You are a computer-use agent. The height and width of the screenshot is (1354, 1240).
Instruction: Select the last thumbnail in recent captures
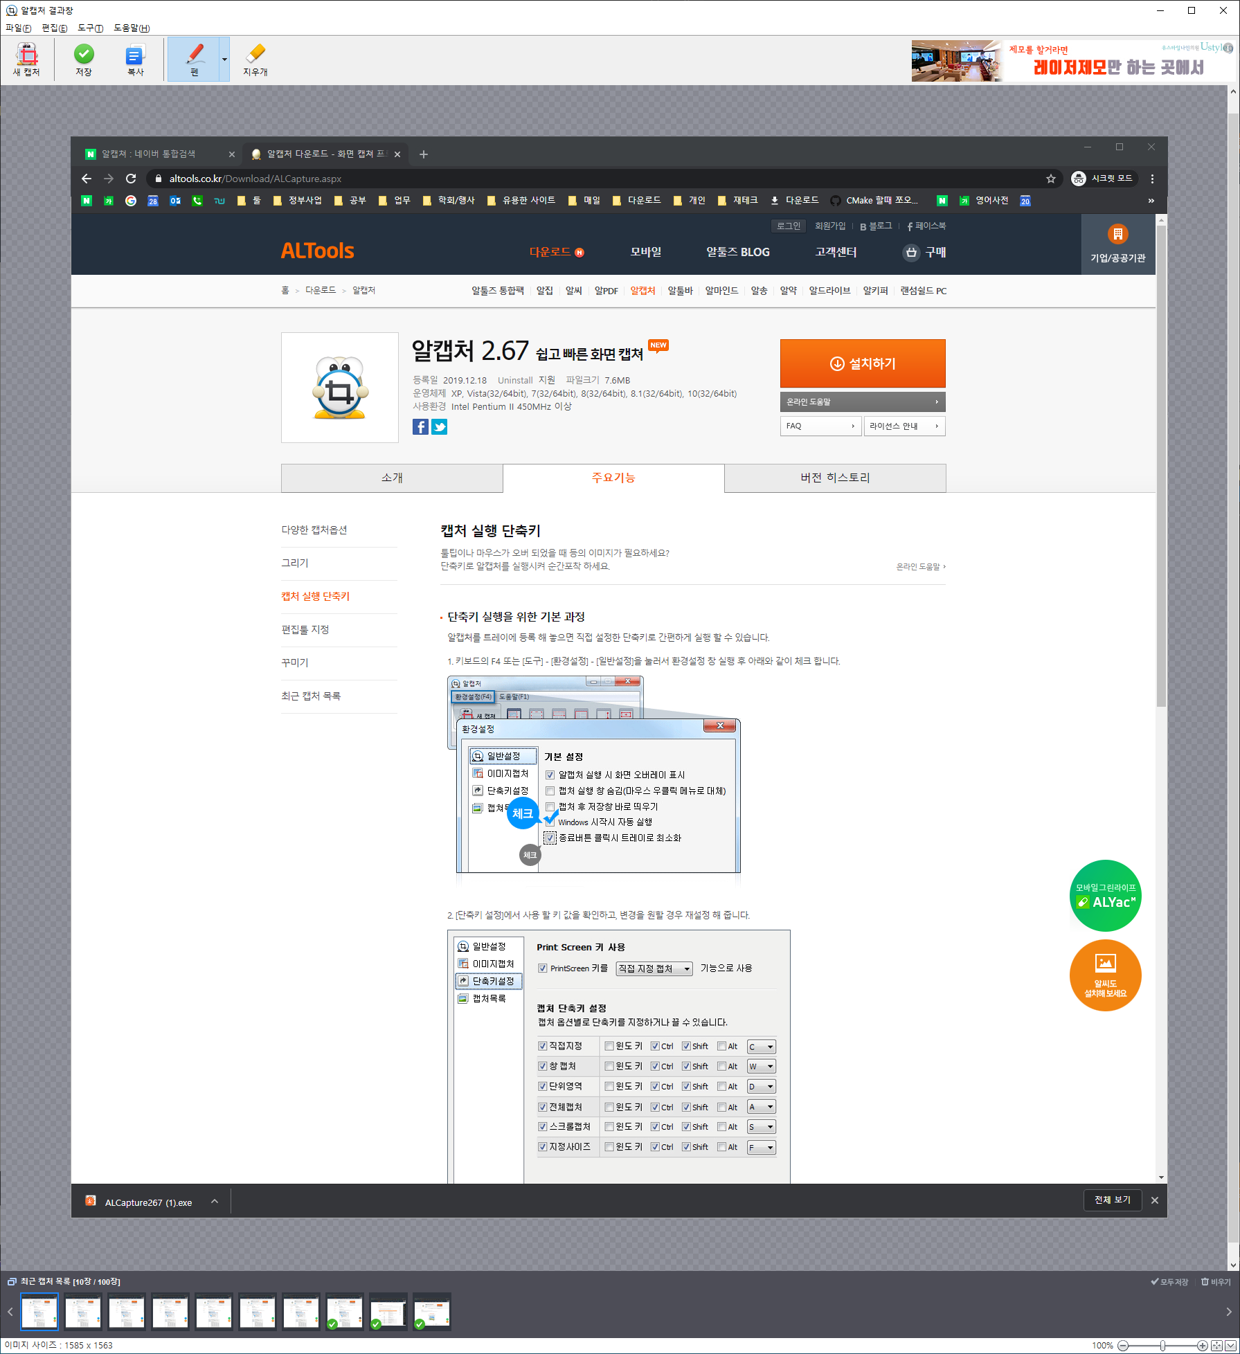432,1311
